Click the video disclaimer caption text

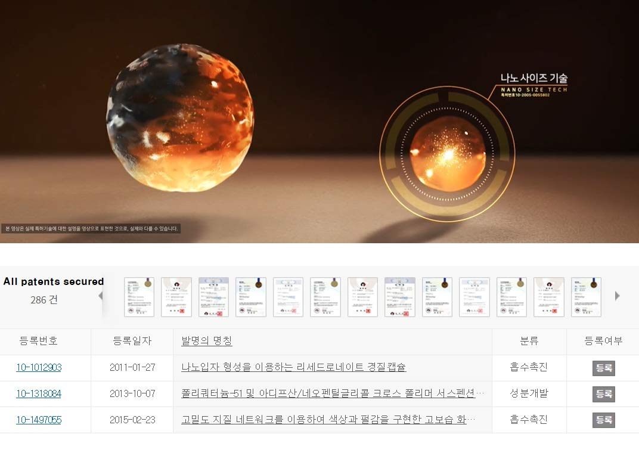point(91,228)
